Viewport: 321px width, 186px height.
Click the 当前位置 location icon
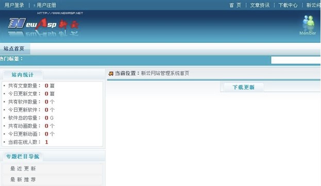tap(111, 74)
